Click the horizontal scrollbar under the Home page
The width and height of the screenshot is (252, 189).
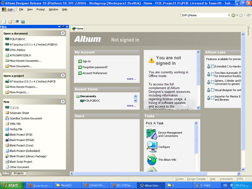(x=141, y=174)
